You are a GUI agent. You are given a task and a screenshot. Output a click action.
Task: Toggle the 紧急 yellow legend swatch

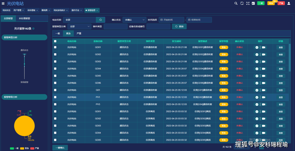point(22,148)
